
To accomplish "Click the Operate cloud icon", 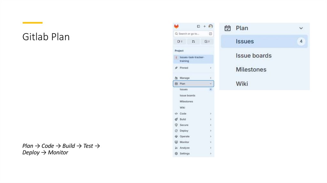I will tap(176, 136).
